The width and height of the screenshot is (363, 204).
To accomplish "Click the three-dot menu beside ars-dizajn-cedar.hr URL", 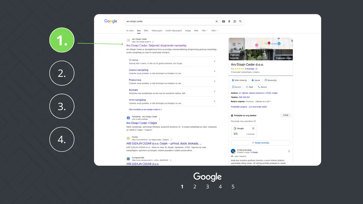I will [153, 42].
